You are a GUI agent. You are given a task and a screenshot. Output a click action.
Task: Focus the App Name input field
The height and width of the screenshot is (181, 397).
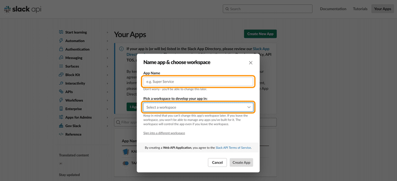coord(198,81)
